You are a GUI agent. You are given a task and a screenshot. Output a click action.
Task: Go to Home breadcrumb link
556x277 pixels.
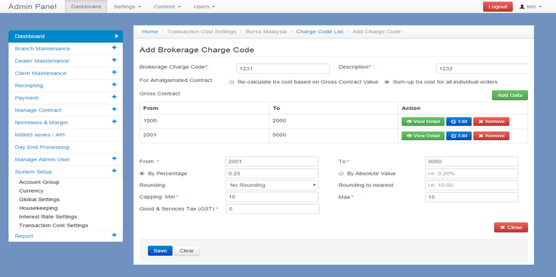click(x=150, y=32)
